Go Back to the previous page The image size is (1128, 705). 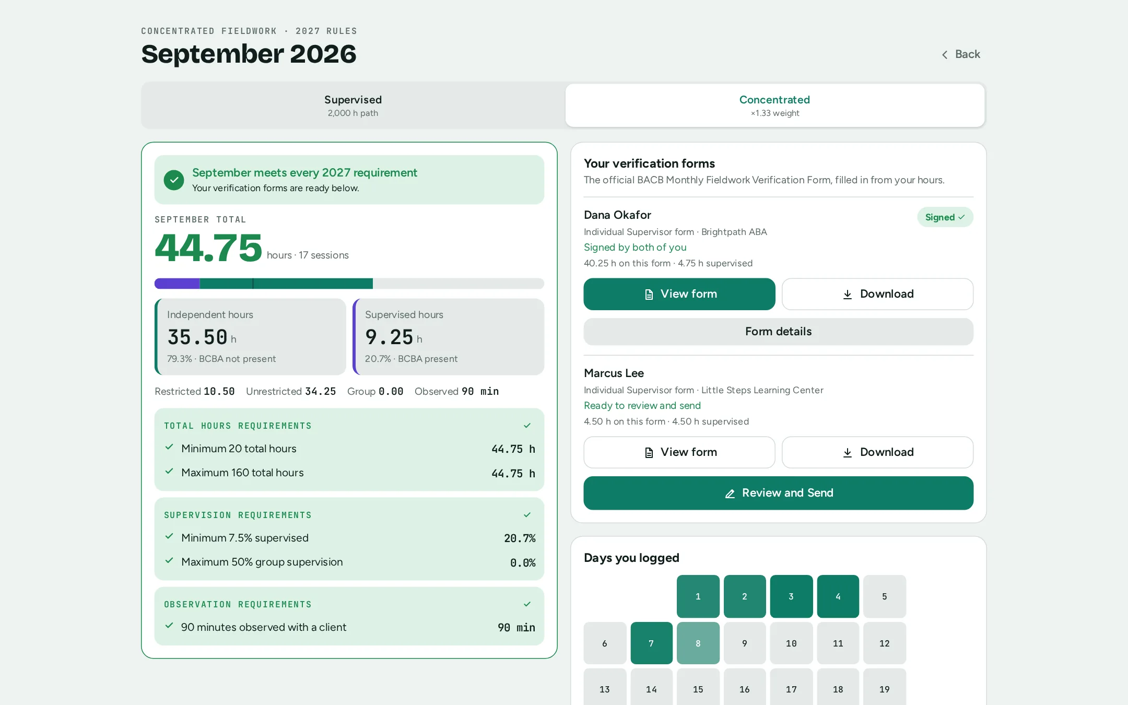point(961,54)
